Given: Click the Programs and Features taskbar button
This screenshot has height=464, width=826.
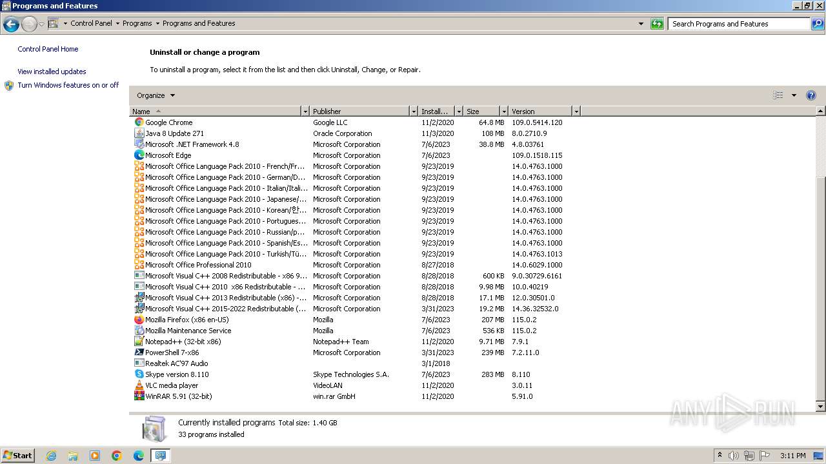Looking at the screenshot, I should [161, 456].
